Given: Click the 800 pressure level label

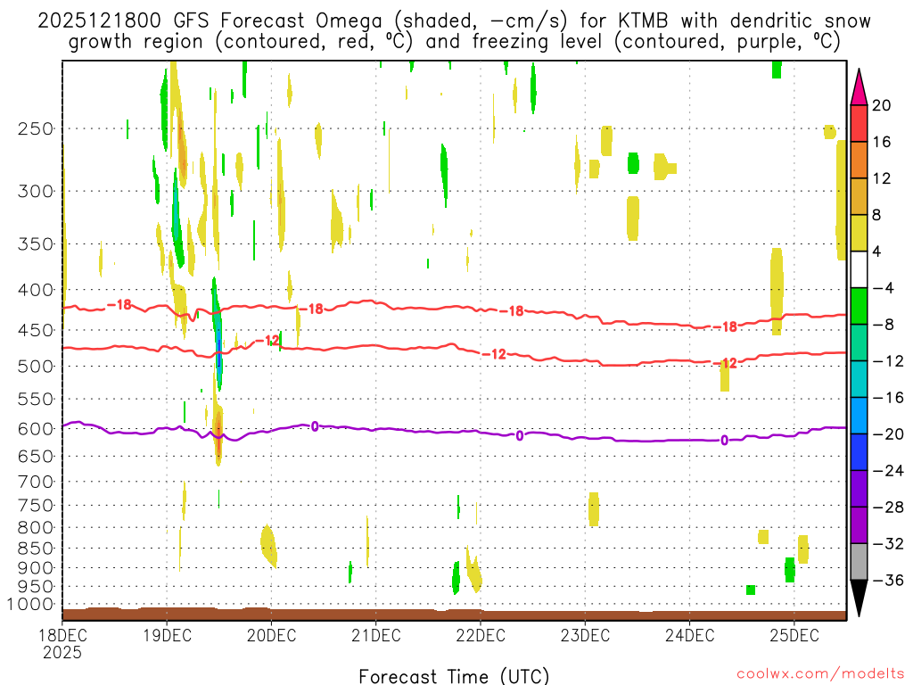Looking at the screenshot, I should pyautogui.click(x=36, y=528).
